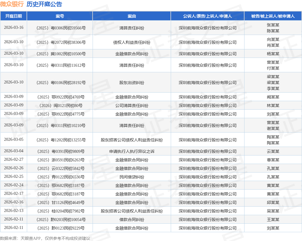Select the 公诉人/原告/上诉人/申请人 column header
302x241 pixels.
pyautogui.click(x=207, y=16)
